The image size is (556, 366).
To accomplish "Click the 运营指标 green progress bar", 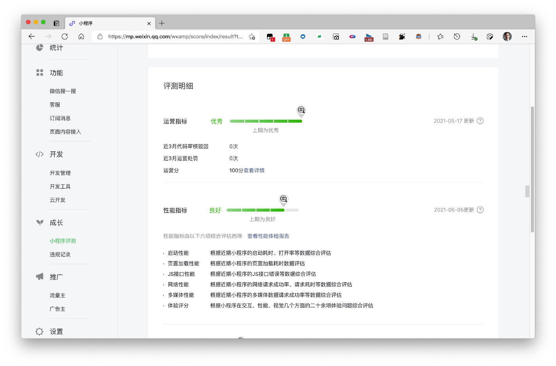I will pos(266,121).
